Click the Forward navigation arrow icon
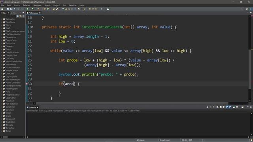Image resolution: width=253 pixels, height=142 pixels. click(x=102, y=9)
